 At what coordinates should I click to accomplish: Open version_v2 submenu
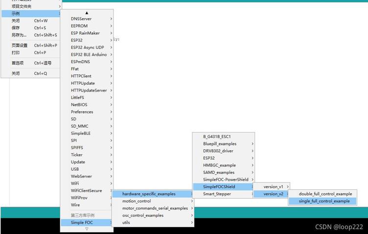(272, 194)
